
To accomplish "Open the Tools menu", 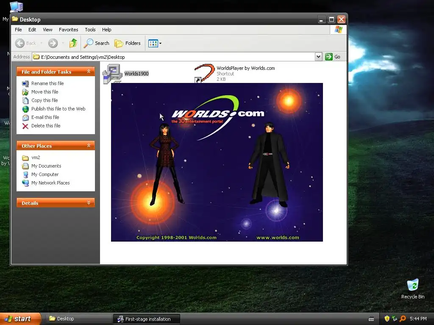I will pos(90,30).
